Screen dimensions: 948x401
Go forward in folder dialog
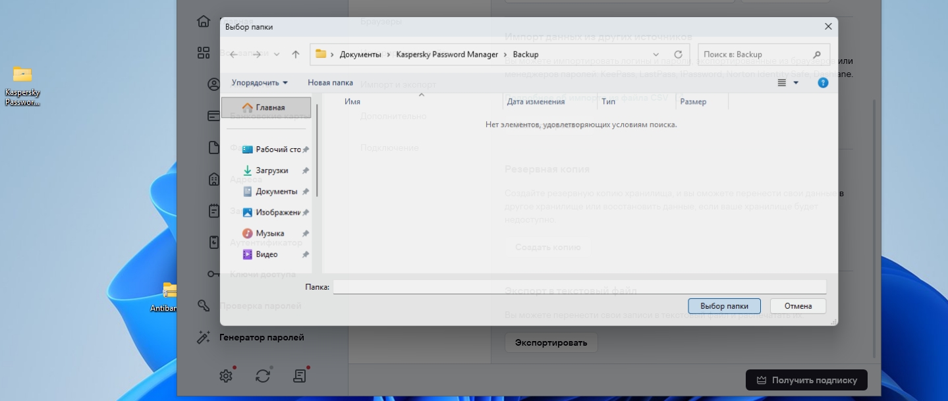(257, 55)
